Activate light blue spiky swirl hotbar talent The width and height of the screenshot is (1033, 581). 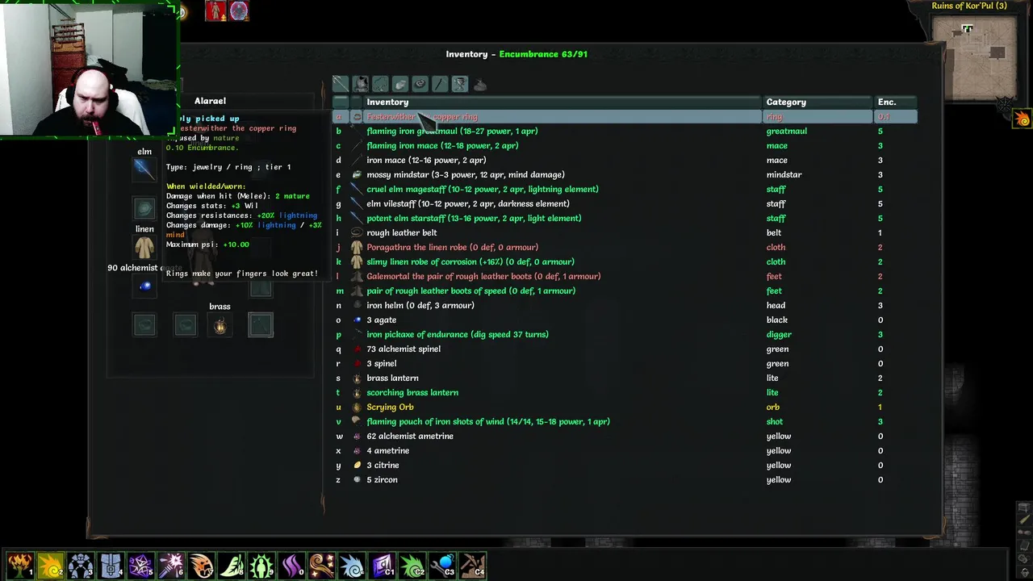point(353,565)
